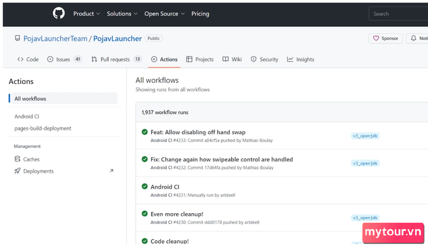Open the 'Even more cleanup!' run
Screen dimensions: 428x248
(177, 214)
